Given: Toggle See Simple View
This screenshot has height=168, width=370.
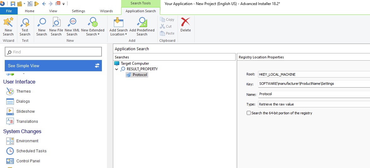Looking at the screenshot, I should pyautogui.click(x=53, y=66).
